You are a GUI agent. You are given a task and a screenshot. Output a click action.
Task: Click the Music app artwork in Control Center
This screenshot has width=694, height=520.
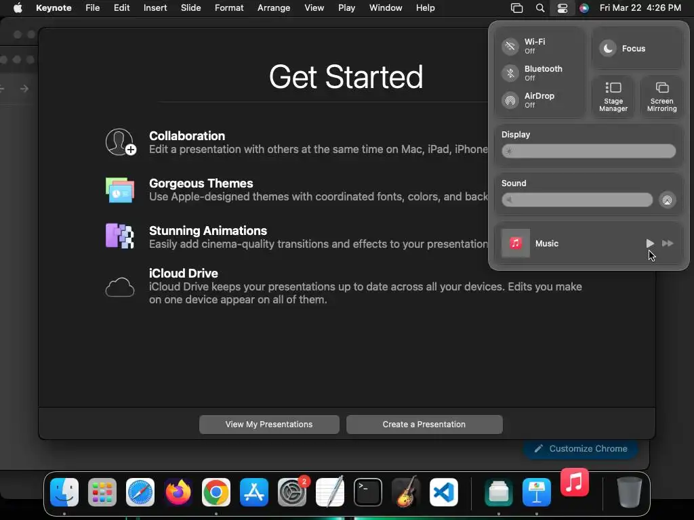click(515, 243)
